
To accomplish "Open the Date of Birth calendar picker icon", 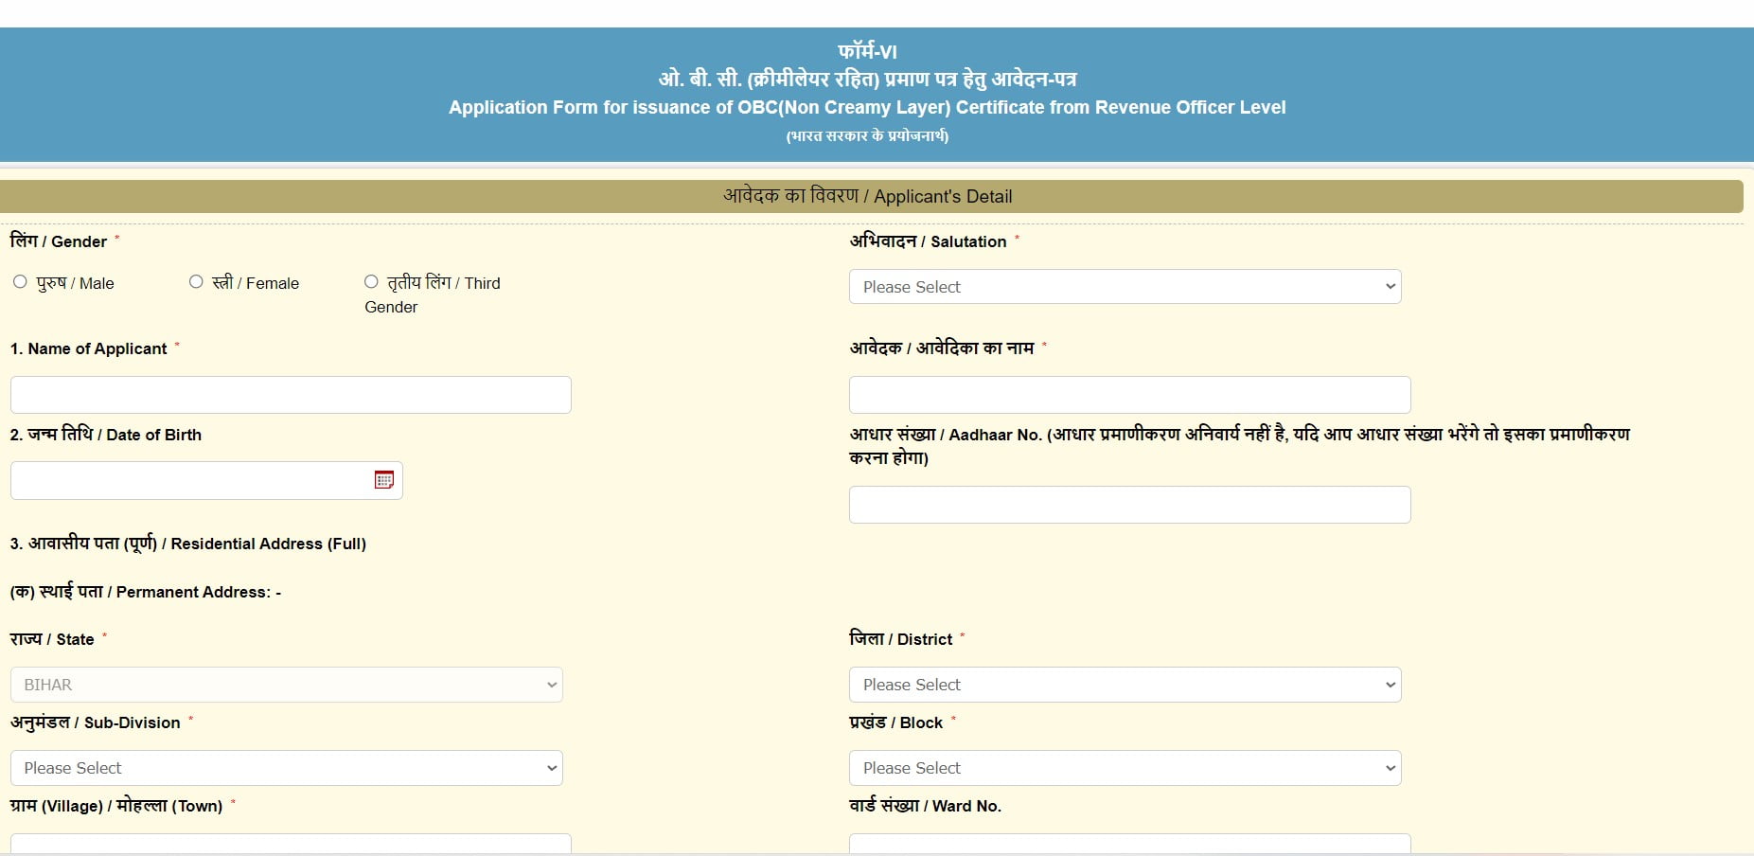I will (x=383, y=480).
